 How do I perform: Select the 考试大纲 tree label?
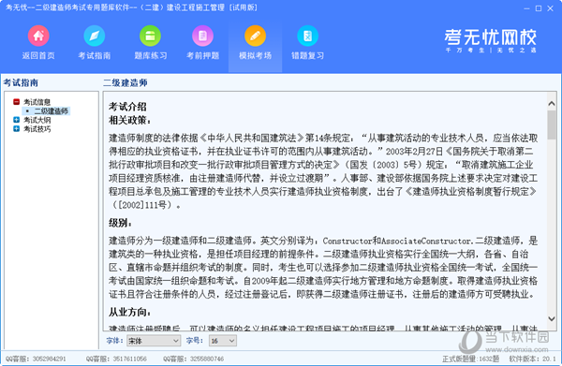tap(37, 120)
